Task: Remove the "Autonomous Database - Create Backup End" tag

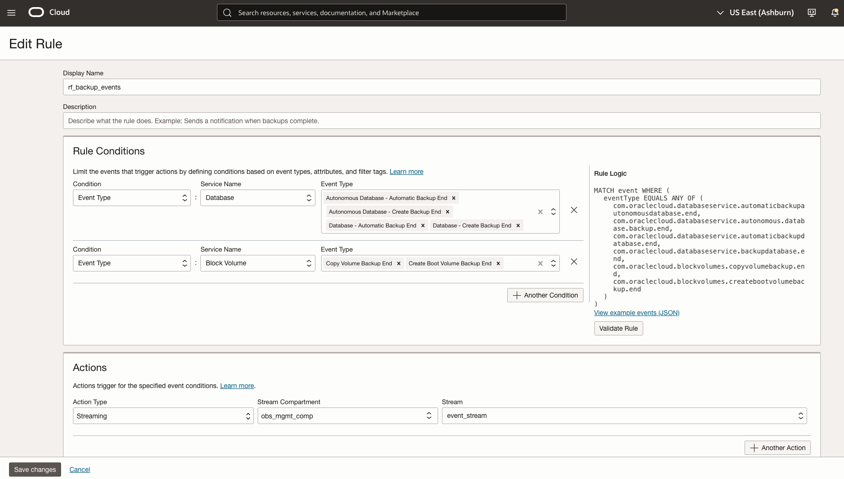Action: 447,212
